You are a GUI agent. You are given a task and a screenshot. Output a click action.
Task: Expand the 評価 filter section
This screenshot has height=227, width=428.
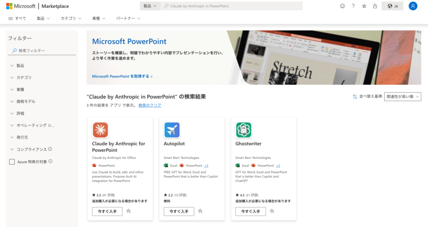[x=20, y=113]
